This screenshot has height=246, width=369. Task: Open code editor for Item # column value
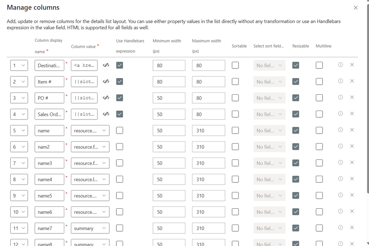(x=106, y=82)
